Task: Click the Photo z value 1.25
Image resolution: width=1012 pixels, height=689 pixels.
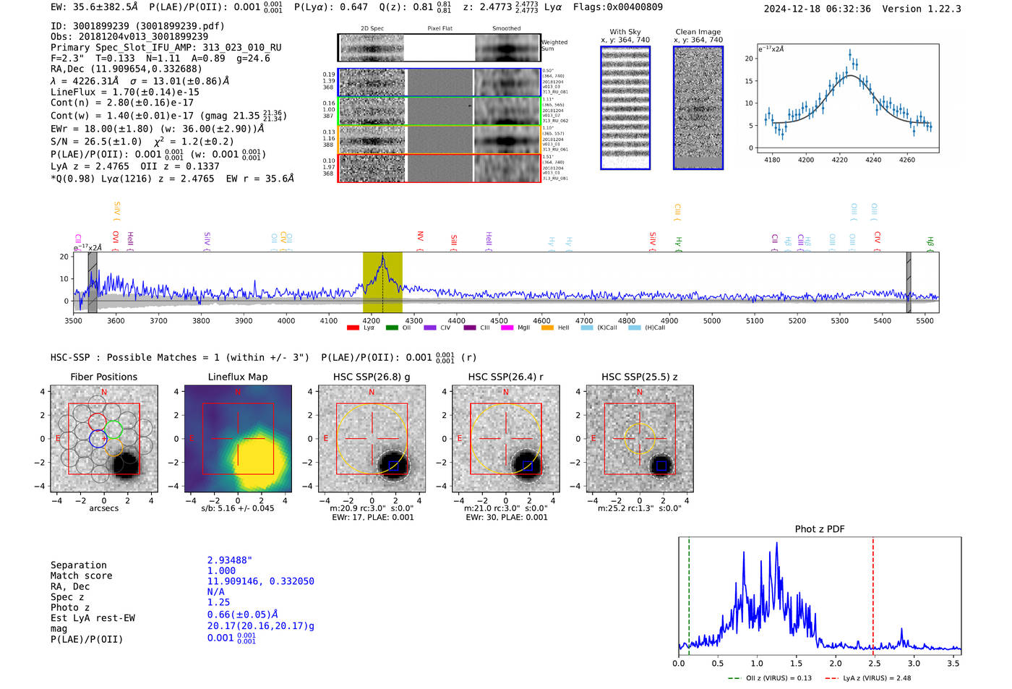Action: (218, 602)
